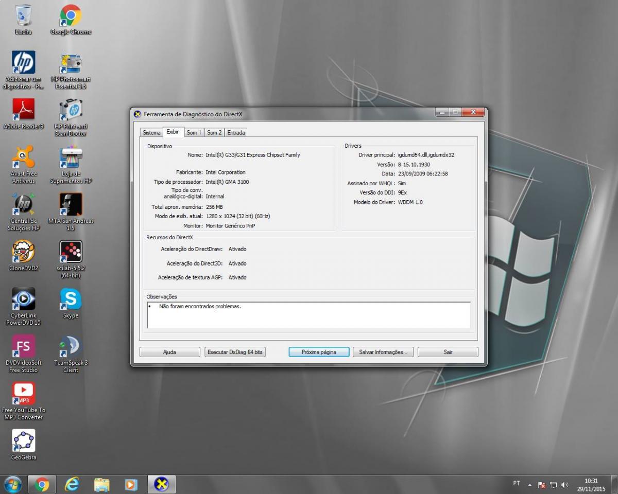Launch Internet Explorer from the taskbar
This screenshot has width=618, height=494.
(72, 484)
